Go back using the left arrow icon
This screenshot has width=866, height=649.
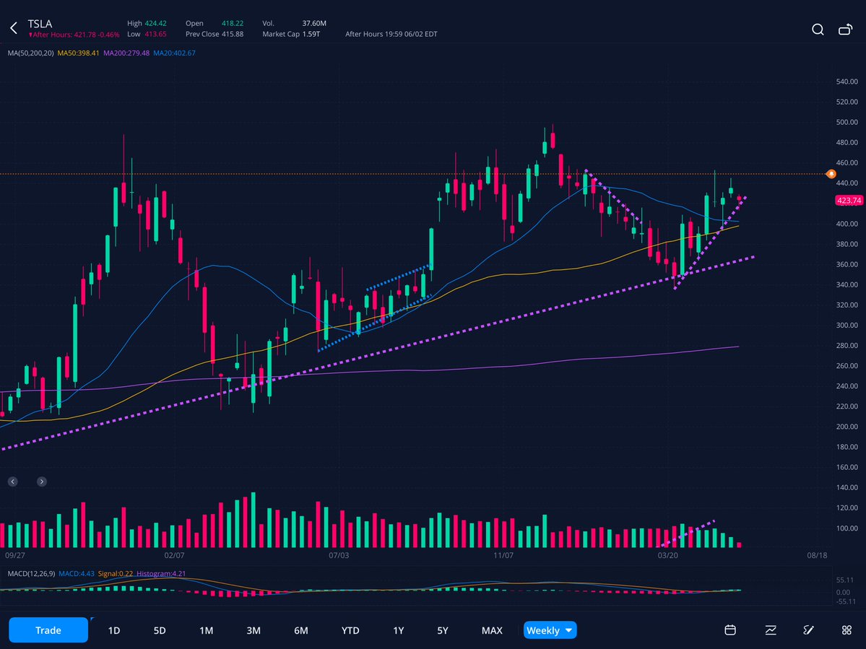14,28
